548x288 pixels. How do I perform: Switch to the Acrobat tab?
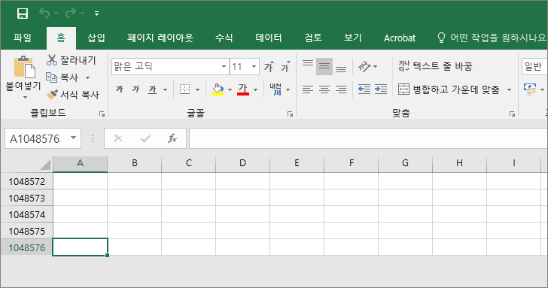pos(400,38)
